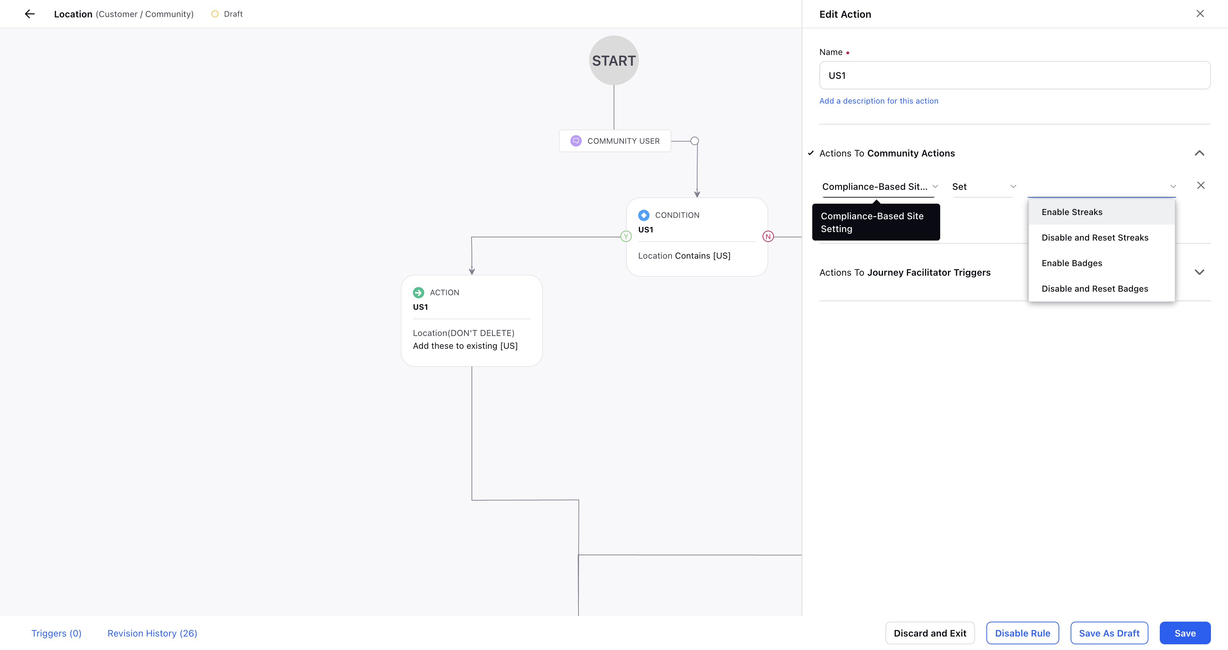The height and width of the screenshot is (650, 1228).
Task: Go back using the left arrow icon
Action: [x=29, y=14]
